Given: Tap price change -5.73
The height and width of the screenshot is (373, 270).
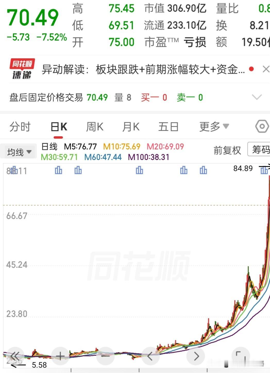Looking at the screenshot, I should click(x=18, y=37).
